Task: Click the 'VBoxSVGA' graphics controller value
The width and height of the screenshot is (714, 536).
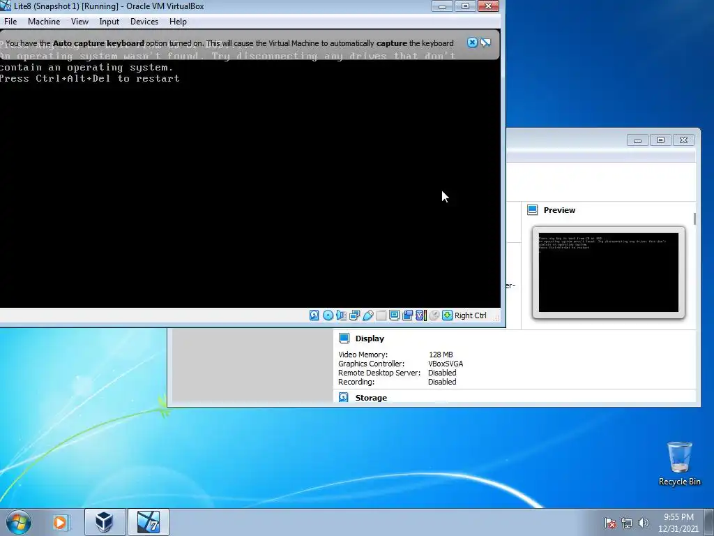Action: (x=446, y=364)
